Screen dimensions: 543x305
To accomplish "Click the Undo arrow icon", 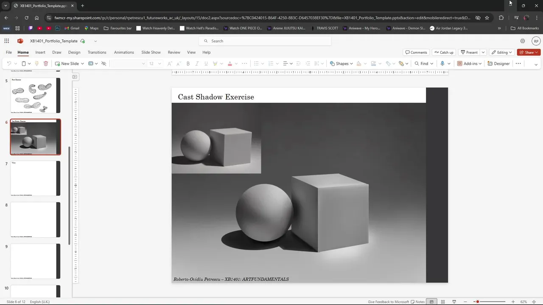I will pyautogui.click(x=9, y=64).
